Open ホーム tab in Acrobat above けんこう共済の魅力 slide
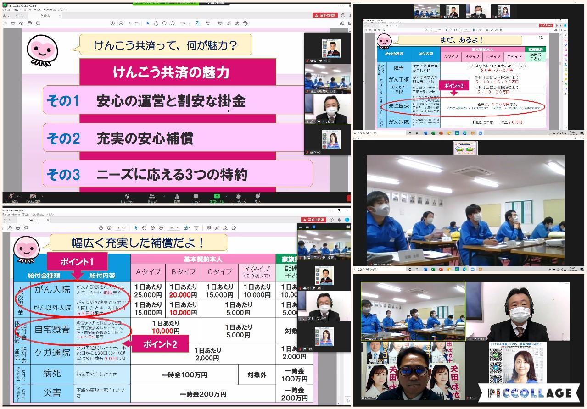 point(6,16)
